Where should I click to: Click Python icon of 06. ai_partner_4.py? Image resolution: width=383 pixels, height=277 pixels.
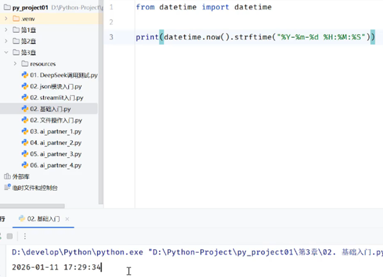24,165
